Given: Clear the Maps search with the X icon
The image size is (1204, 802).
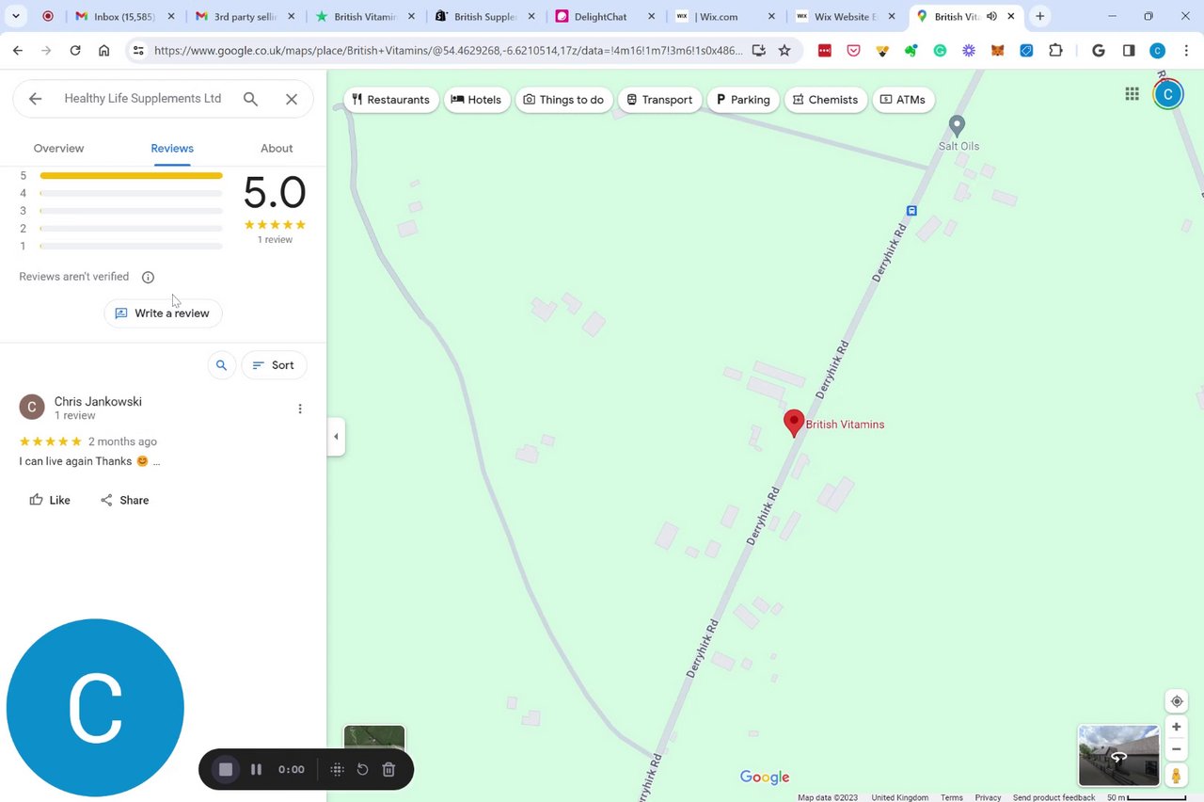Looking at the screenshot, I should coord(292,99).
